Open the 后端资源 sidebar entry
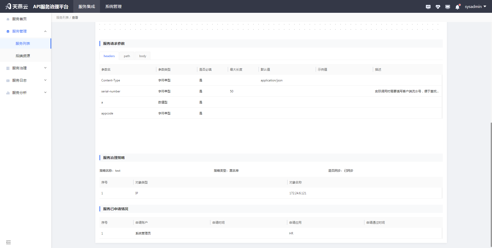This screenshot has width=492, height=248. [x=23, y=56]
